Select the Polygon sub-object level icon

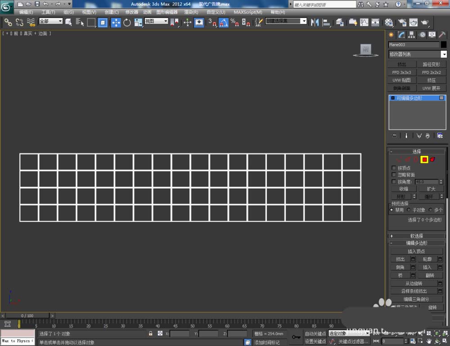(424, 160)
